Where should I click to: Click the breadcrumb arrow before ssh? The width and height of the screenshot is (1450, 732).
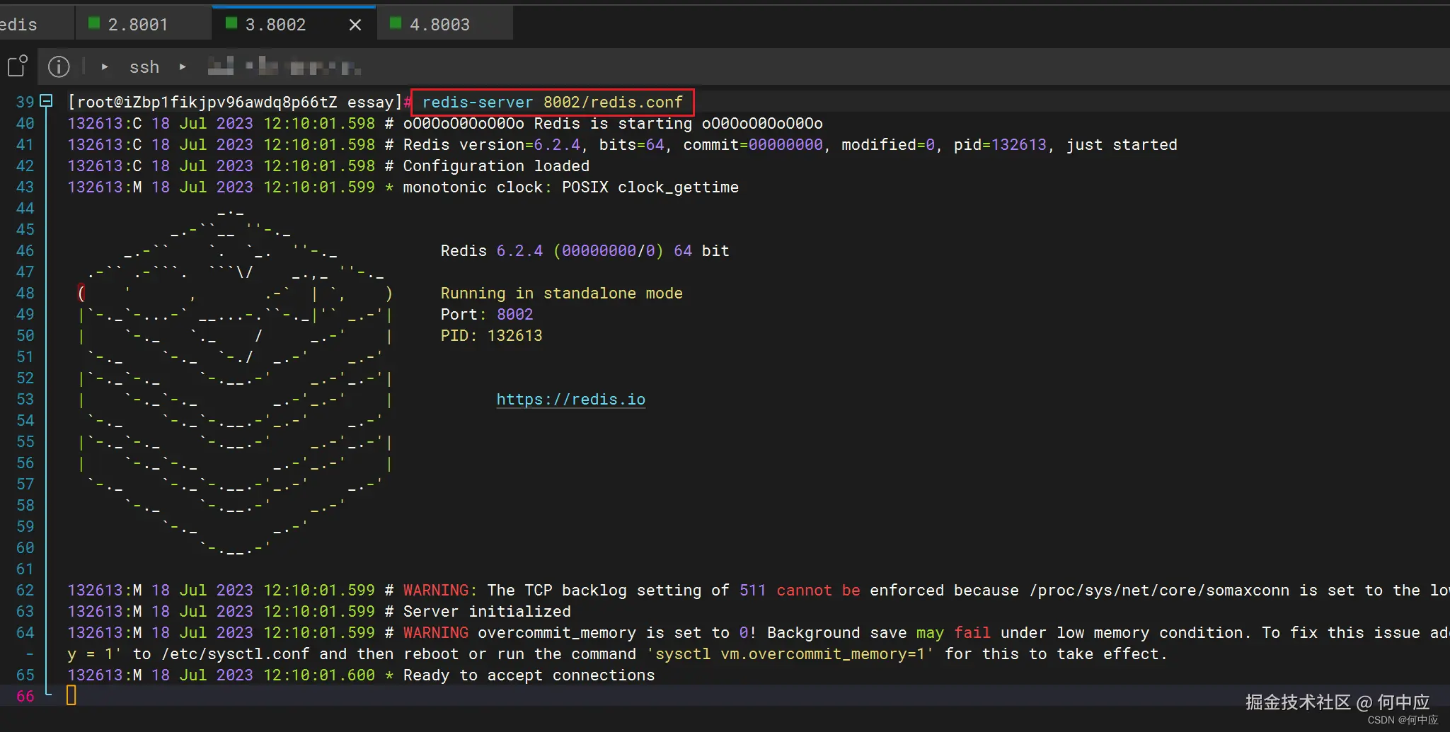105,66
